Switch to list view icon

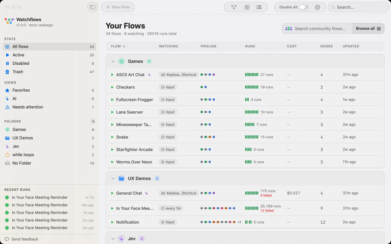pyautogui.click(x=259, y=7)
